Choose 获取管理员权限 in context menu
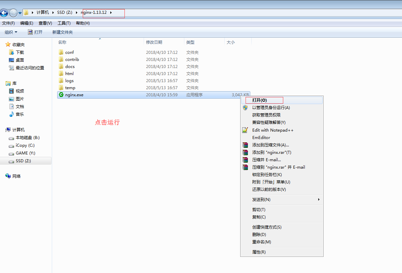This screenshot has width=402, height=273. (x=282, y=115)
